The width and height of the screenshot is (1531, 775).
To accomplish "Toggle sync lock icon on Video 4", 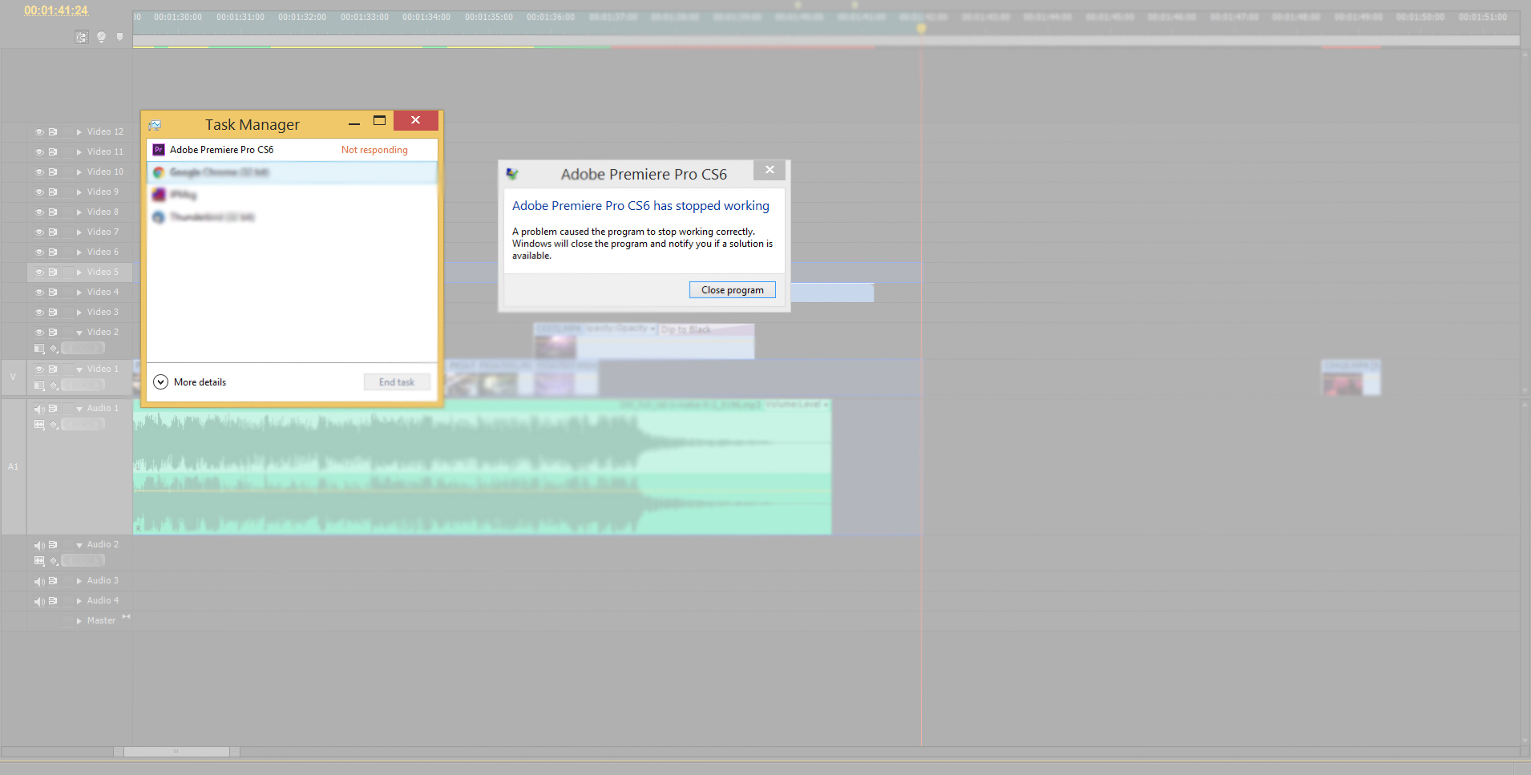I will coord(53,292).
